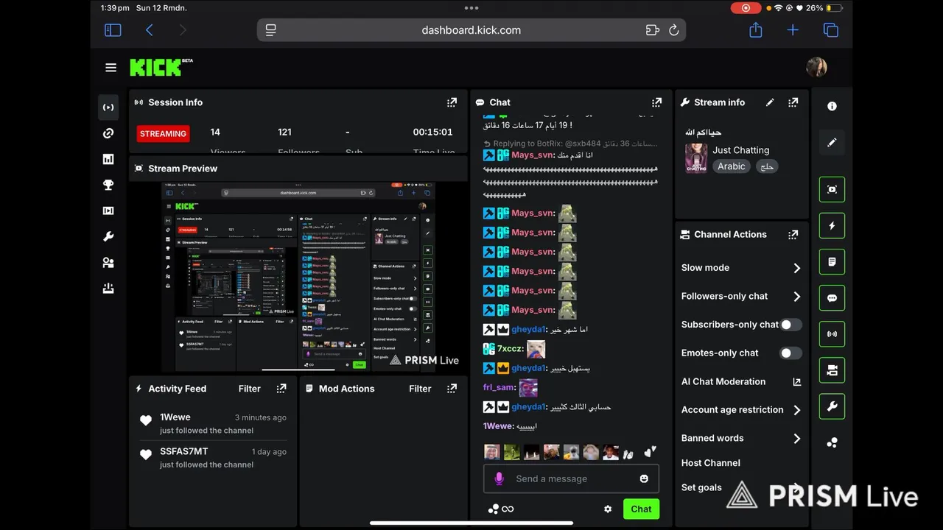Reload the page in Safari
This screenshot has height=530, width=943.
coord(673,30)
